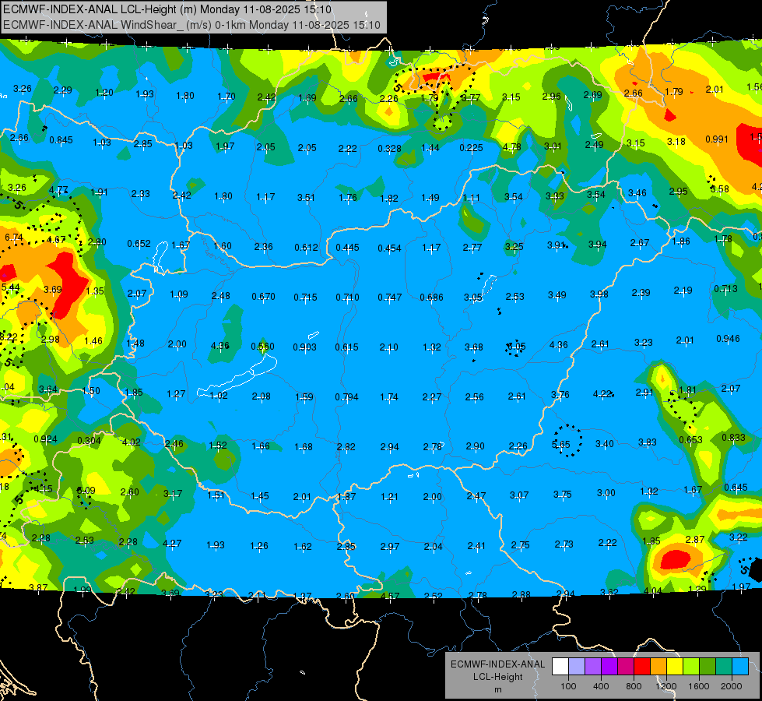Click the map value 0.991
Viewport: 762px width, 701px height.
717,139
